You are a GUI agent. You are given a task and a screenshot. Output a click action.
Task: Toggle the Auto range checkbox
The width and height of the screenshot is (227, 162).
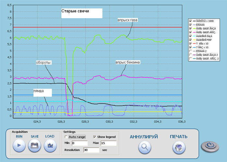66,137
